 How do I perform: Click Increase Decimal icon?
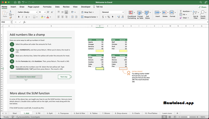tap(118, 17)
